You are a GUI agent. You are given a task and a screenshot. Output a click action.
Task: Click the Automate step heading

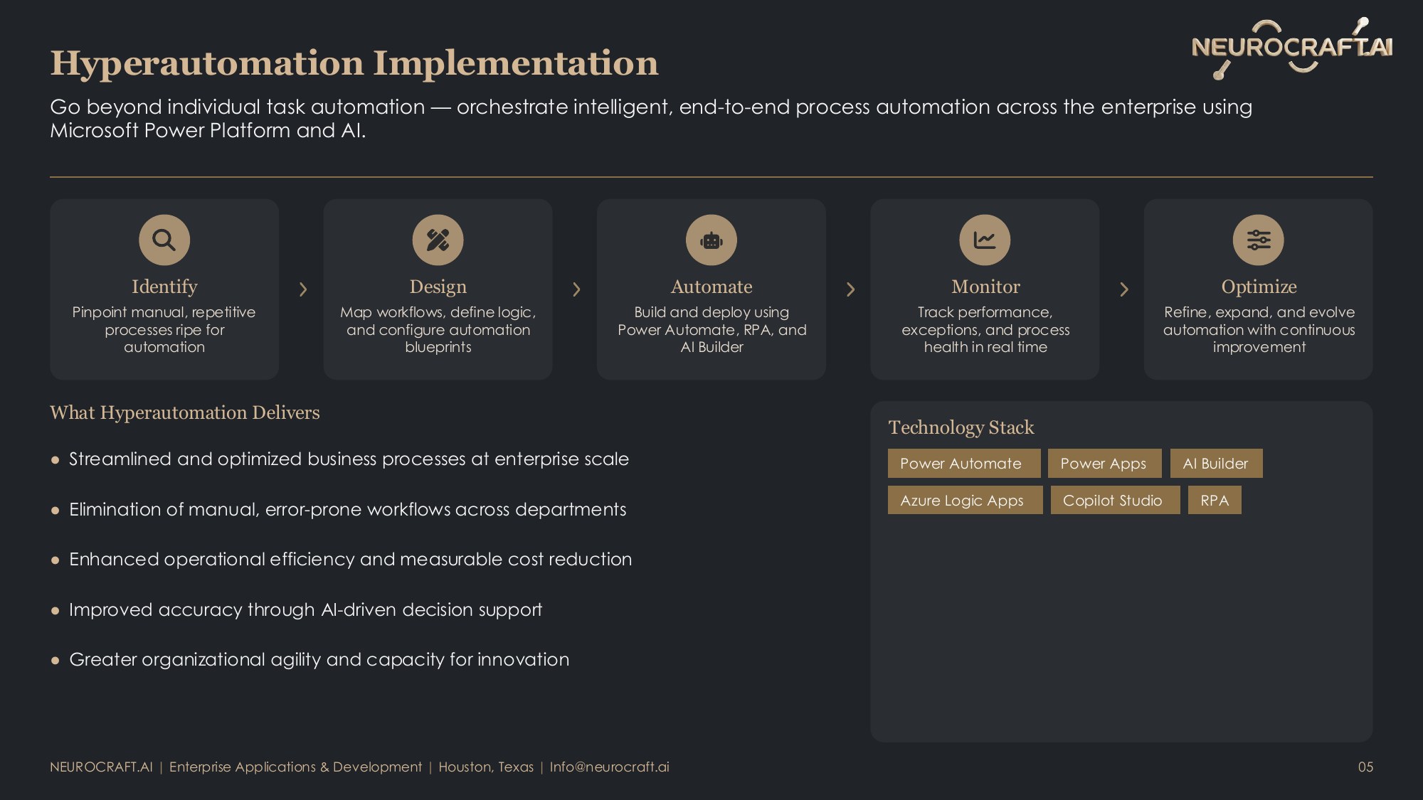tap(711, 287)
